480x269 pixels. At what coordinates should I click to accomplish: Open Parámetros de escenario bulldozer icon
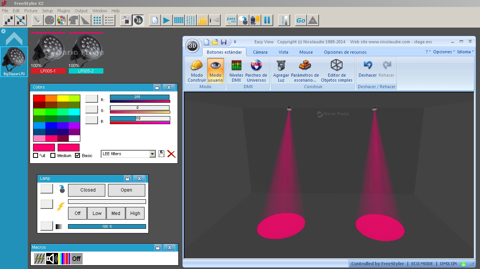click(305, 71)
